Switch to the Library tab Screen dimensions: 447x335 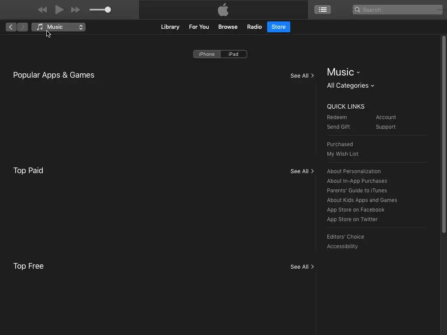[x=170, y=27]
